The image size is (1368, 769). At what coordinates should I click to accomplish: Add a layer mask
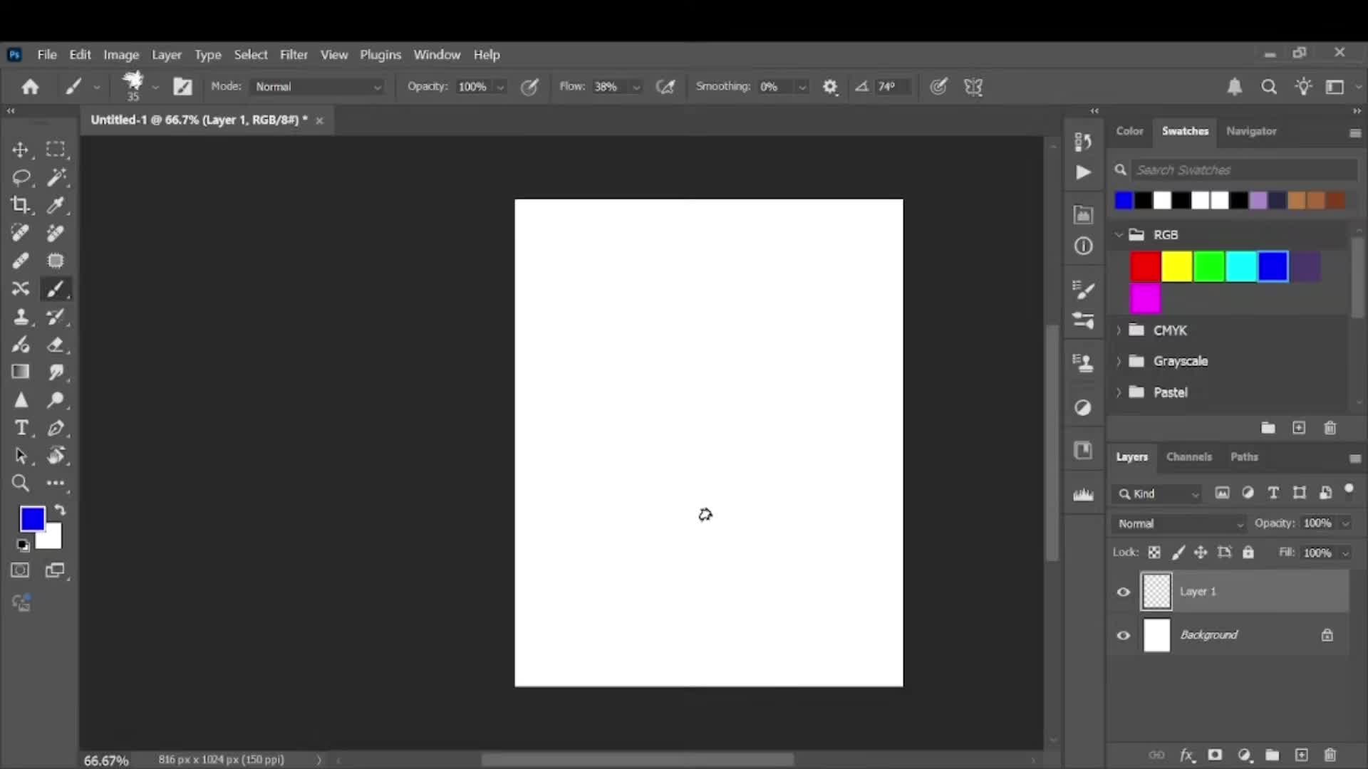click(1216, 755)
